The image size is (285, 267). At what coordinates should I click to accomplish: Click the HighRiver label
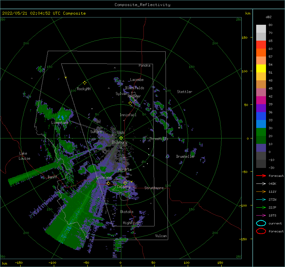[x=131, y=223]
